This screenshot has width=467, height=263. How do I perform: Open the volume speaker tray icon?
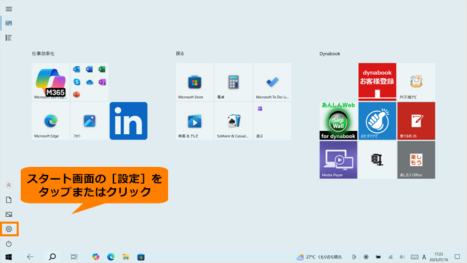(x=402, y=257)
